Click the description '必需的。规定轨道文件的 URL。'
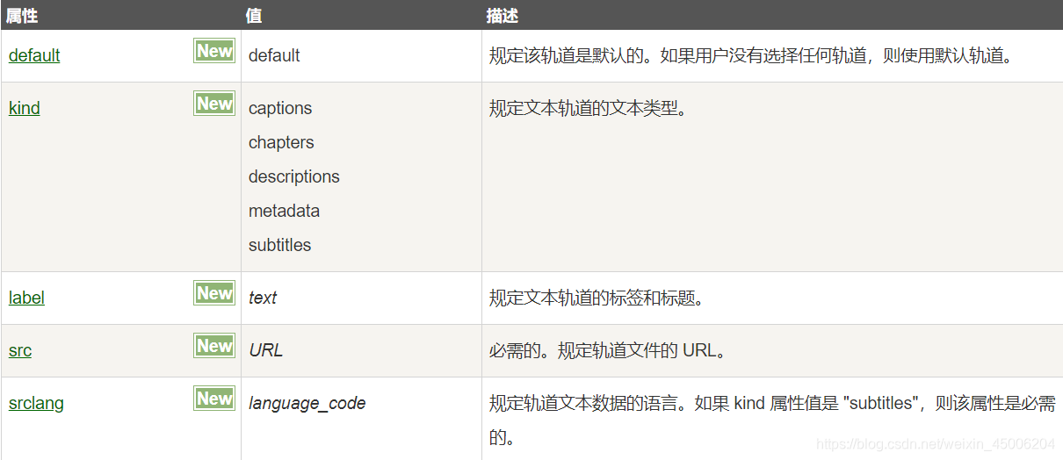This screenshot has width=1063, height=460. 609,351
